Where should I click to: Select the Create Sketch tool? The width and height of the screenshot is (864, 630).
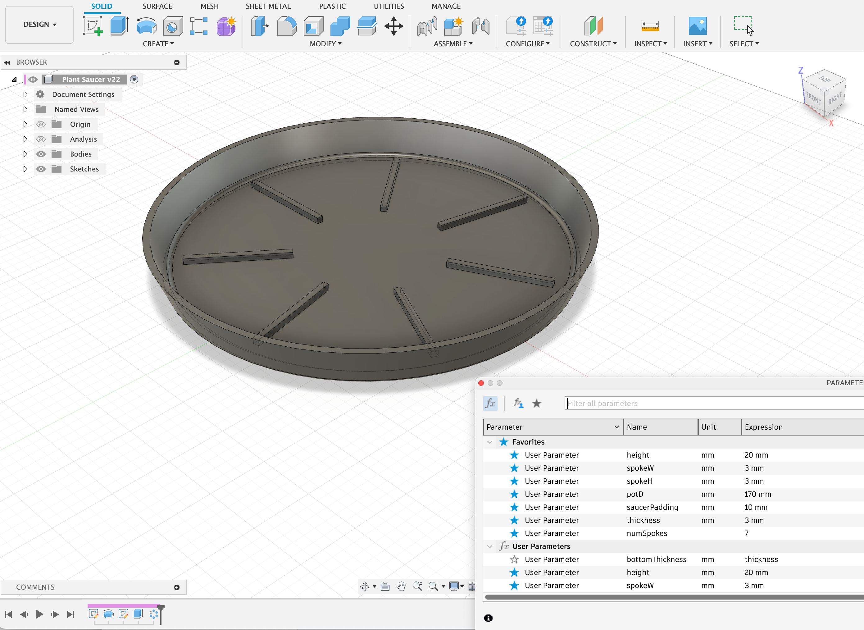(x=93, y=26)
